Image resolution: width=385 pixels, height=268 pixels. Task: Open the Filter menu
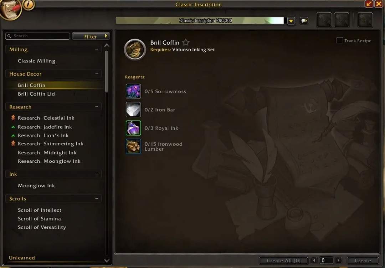(x=91, y=36)
